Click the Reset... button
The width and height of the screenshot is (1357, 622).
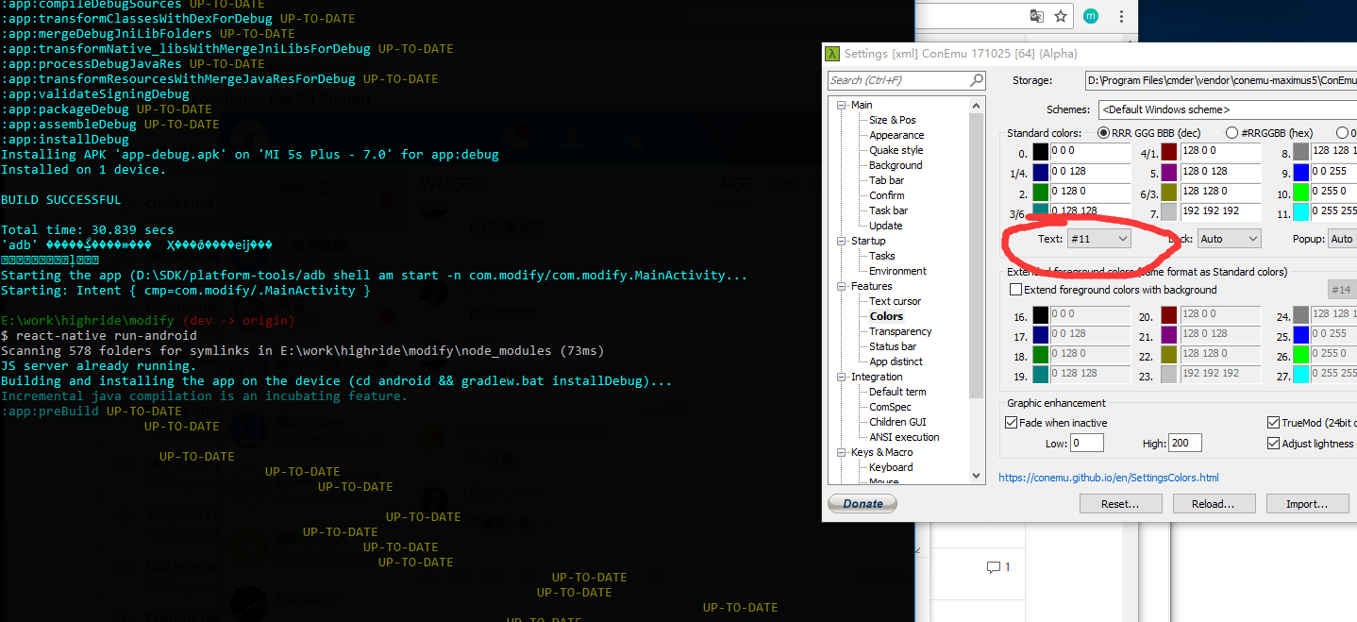[1120, 504]
